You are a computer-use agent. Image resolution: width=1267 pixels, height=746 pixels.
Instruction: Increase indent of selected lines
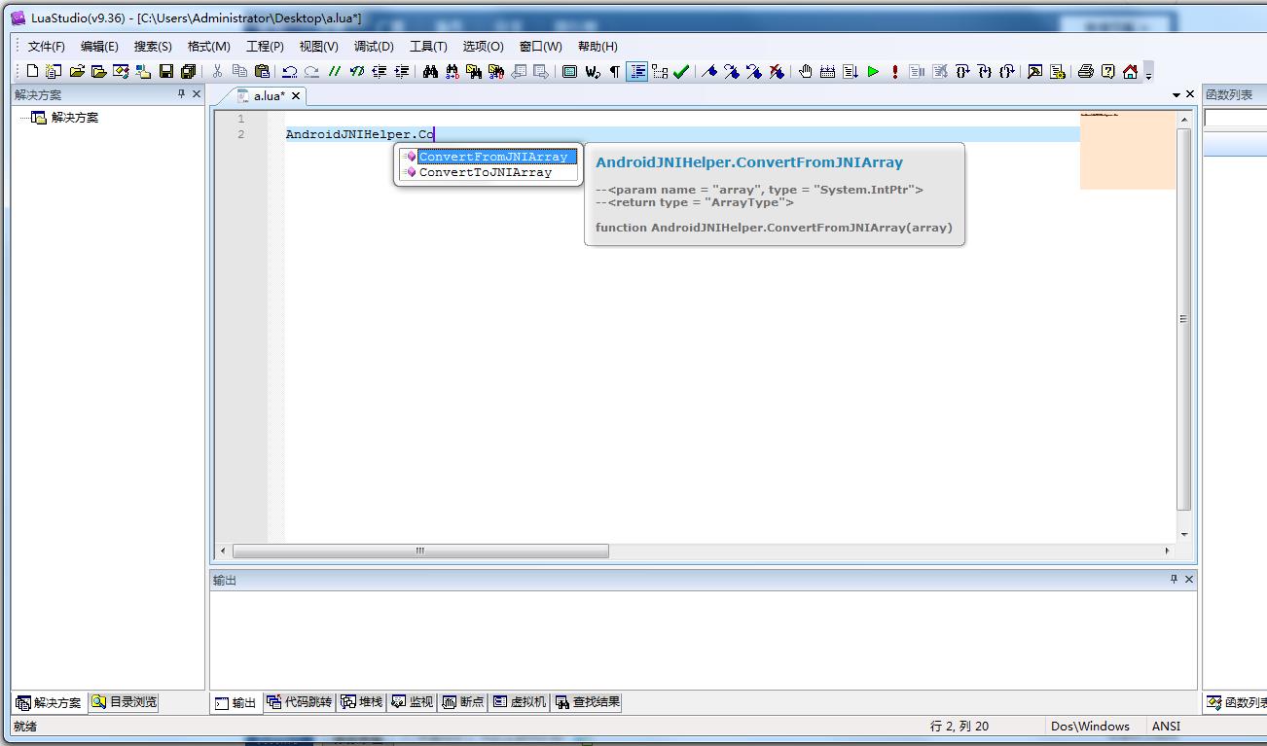click(401, 71)
